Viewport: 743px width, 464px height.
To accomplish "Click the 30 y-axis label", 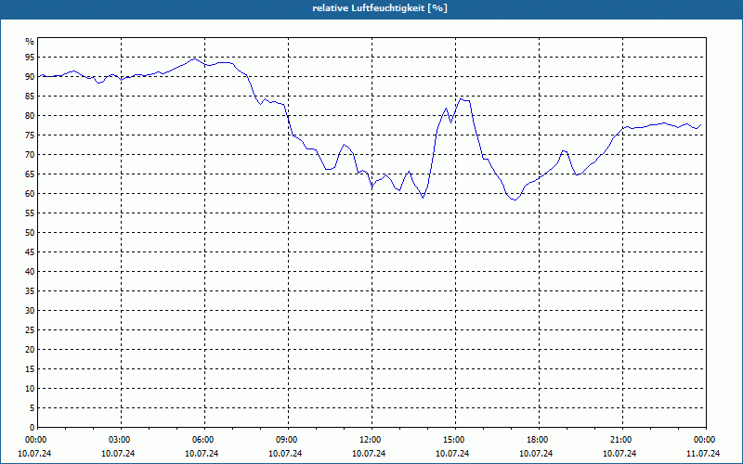I will [30, 311].
